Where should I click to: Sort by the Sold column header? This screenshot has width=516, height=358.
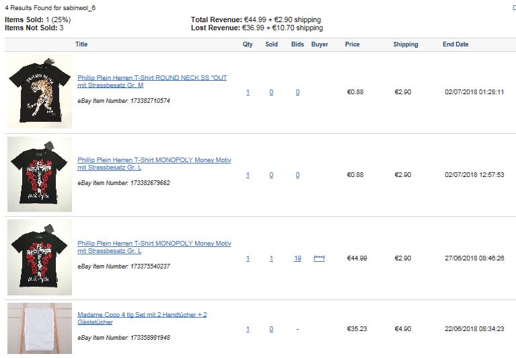pos(271,44)
